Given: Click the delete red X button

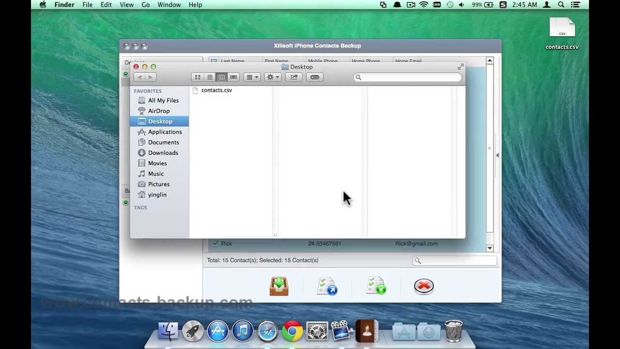Looking at the screenshot, I should 424,286.
